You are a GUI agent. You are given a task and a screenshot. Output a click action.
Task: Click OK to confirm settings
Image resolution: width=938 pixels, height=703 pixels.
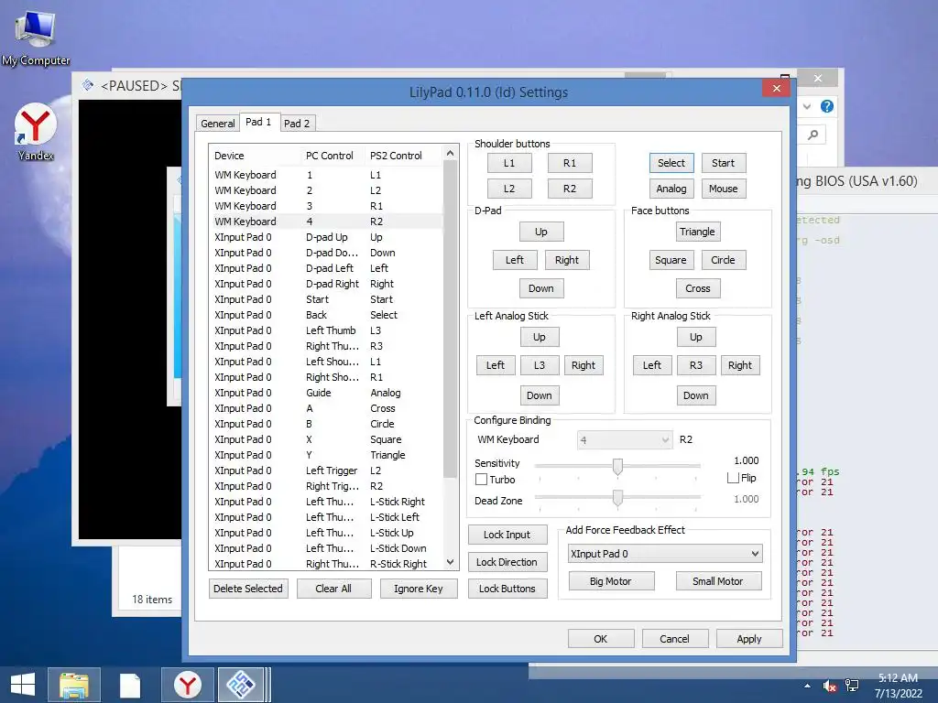click(x=601, y=639)
